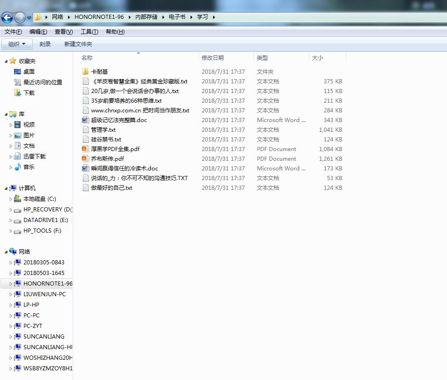Select the 瞬间赢得信任的冷读术.doc Word icon
This screenshot has width=447, height=380.
[85, 168]
